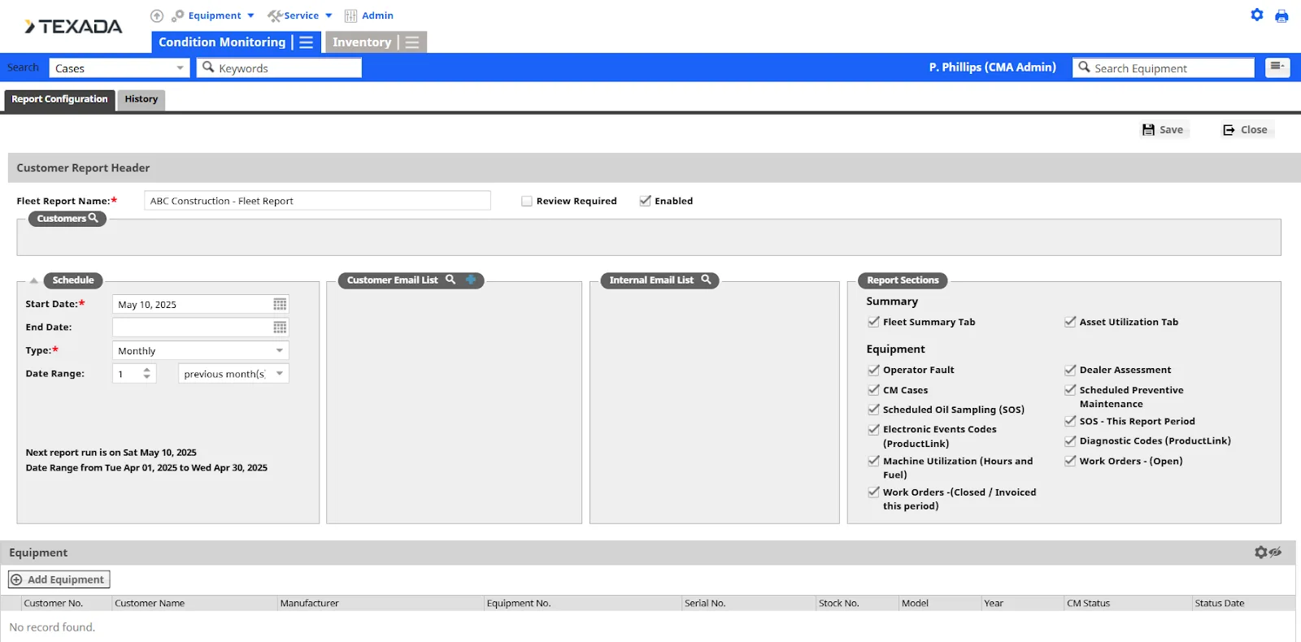
Task: Click the print icon in top right
Action: (1281, 15)
